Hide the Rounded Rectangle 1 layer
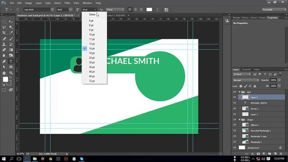 coord(234,130)
